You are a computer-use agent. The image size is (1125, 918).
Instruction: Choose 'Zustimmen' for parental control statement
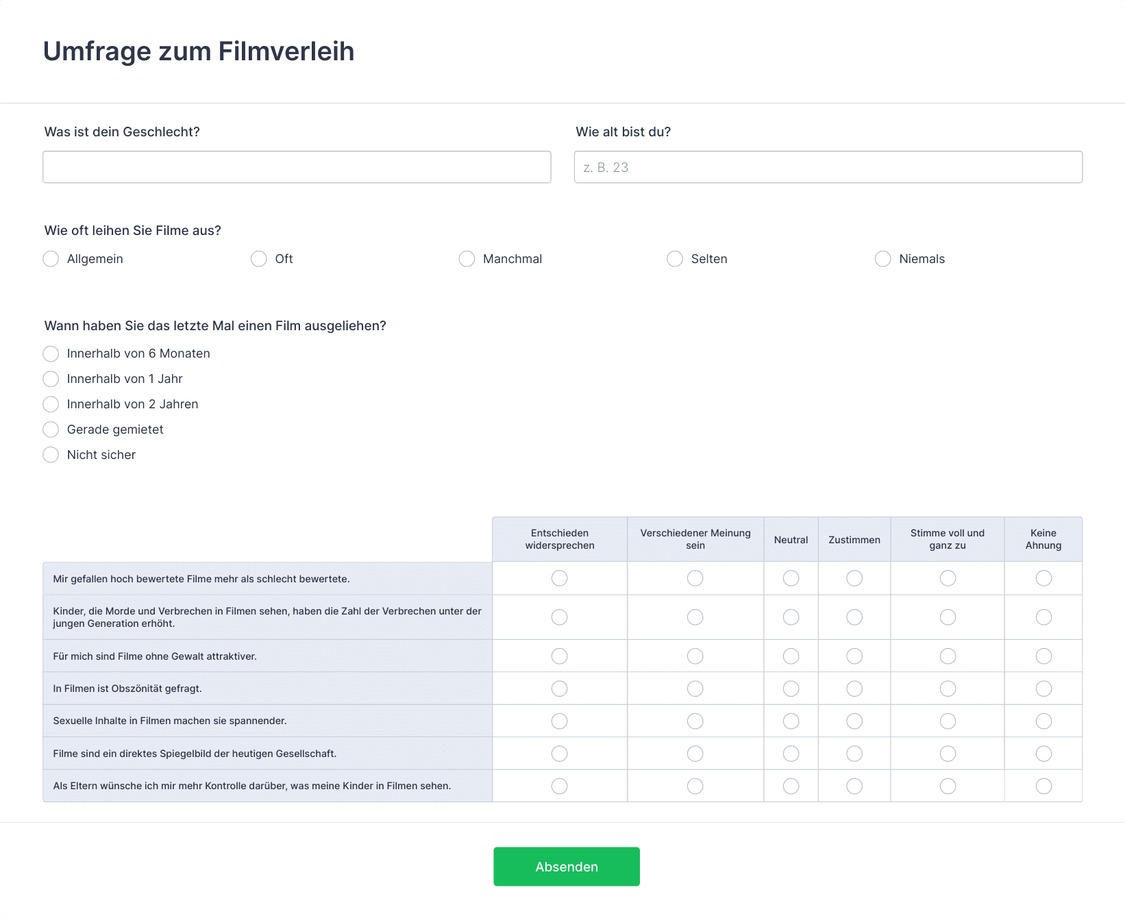pyautogui.click(x=854, y=786)
